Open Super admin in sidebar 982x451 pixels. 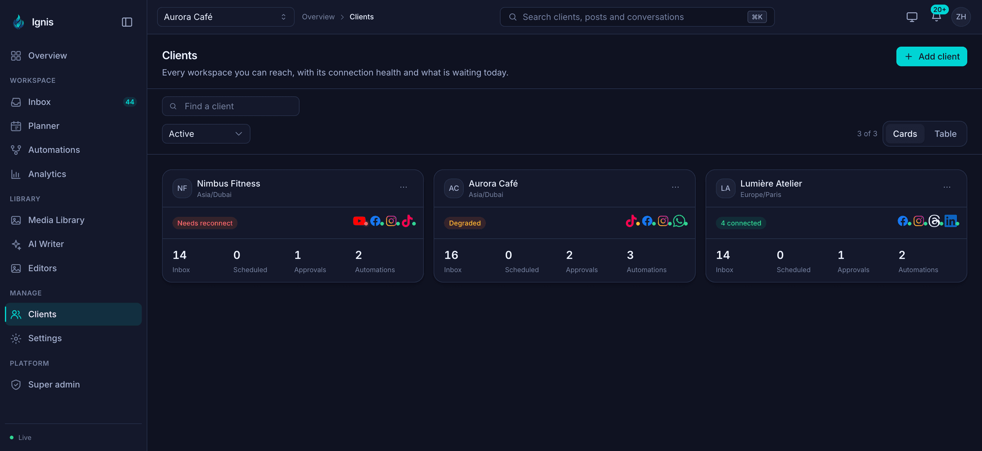73,385
